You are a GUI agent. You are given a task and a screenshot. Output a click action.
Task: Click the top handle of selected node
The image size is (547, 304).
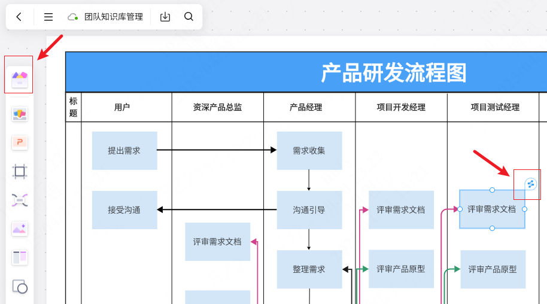coord(492,190)
